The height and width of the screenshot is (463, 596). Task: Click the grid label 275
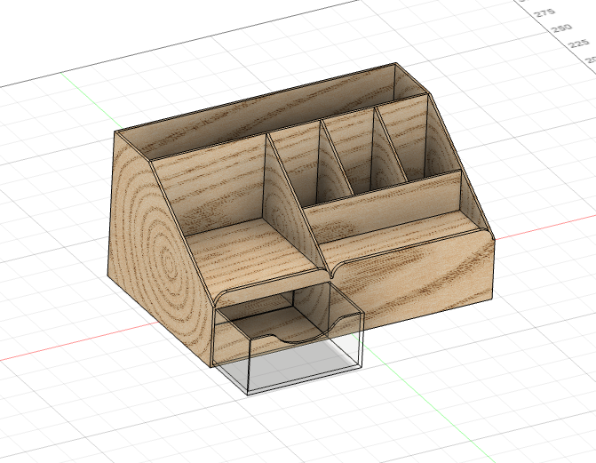[x=544, y=12]
